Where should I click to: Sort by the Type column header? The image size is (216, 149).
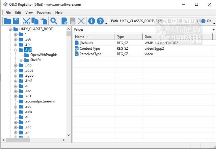[129, 37]
